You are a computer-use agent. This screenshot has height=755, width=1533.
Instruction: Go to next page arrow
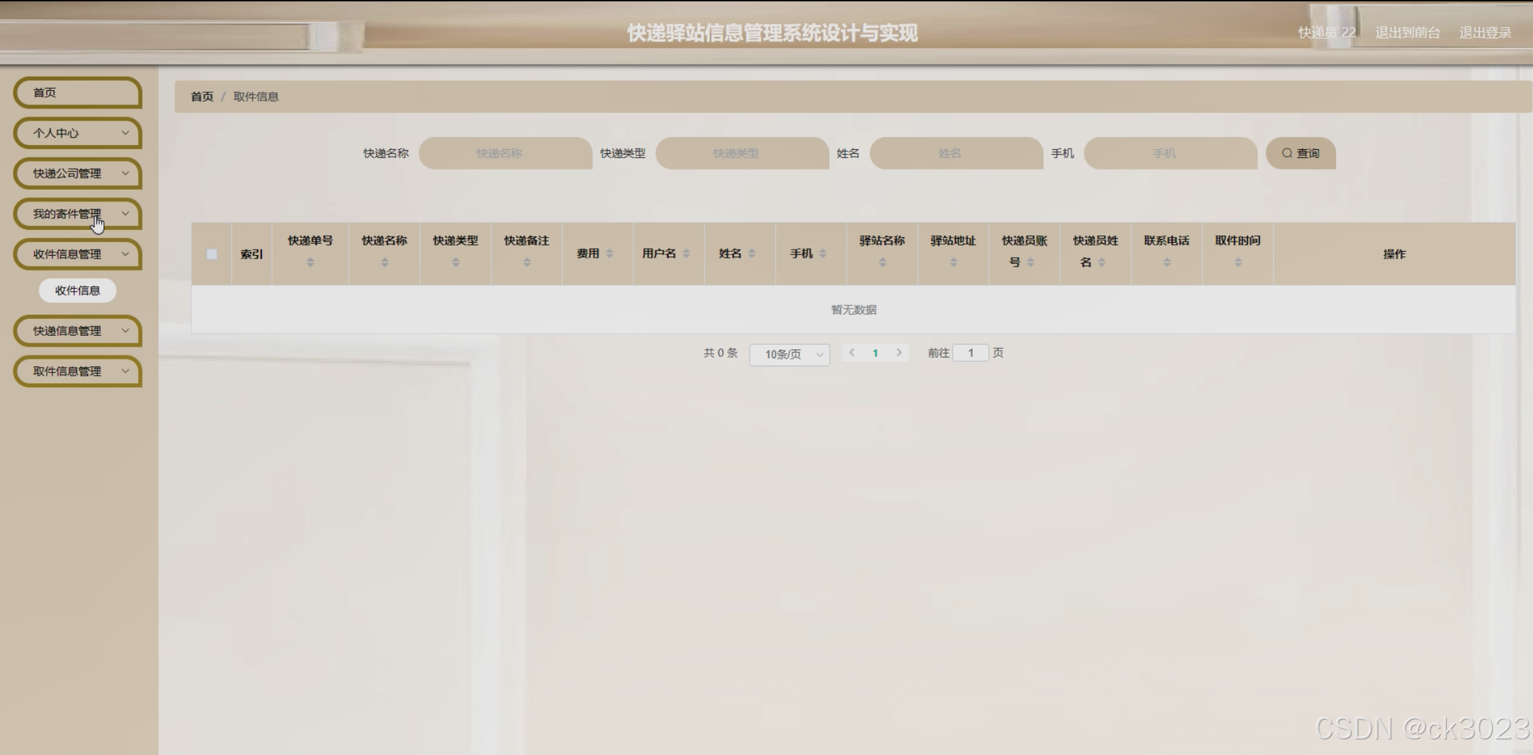coord(899,353)
